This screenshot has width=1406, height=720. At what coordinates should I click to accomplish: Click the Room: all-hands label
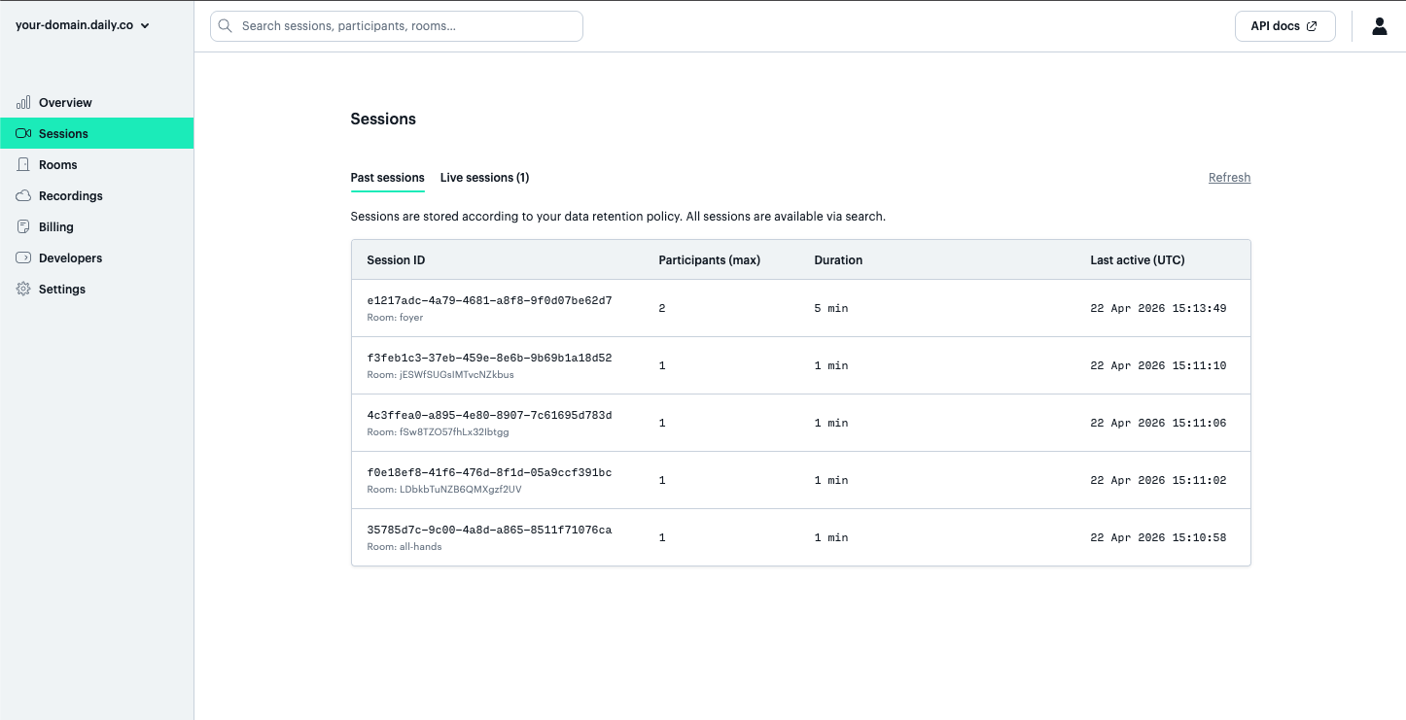(x=404, y=547)
